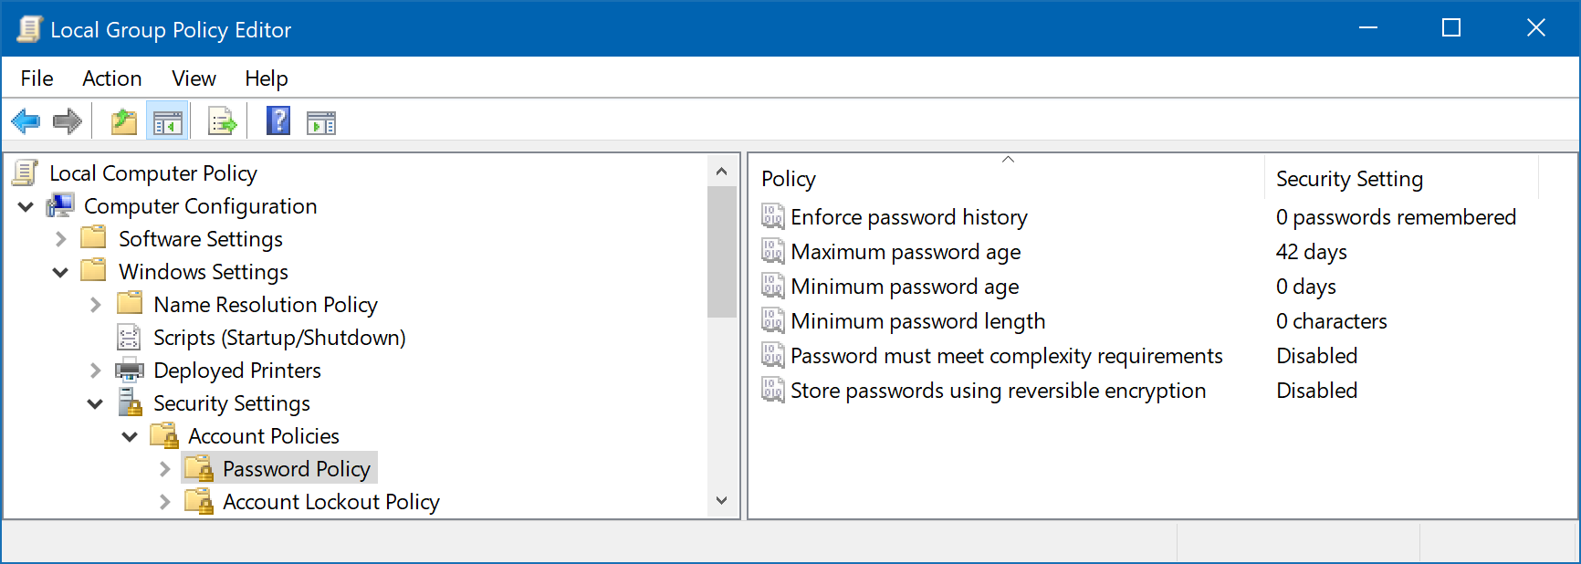This screenshot has width=1581, height=564.
Task: Sort by the Policy column header
Action: (1007, 178)
